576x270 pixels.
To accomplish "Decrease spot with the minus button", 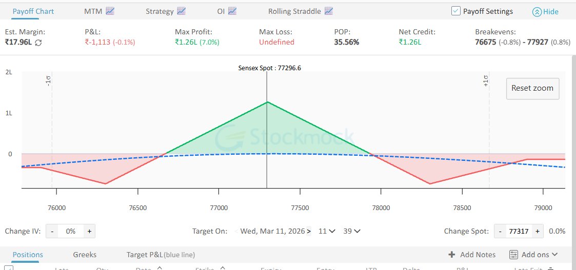I will coord(500,231).
